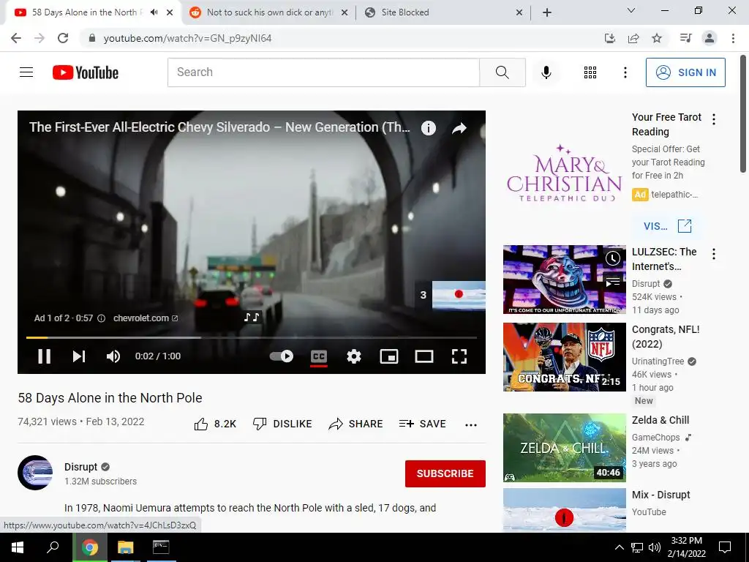Open more actions ellipsis under video

[x=471, y=424]
